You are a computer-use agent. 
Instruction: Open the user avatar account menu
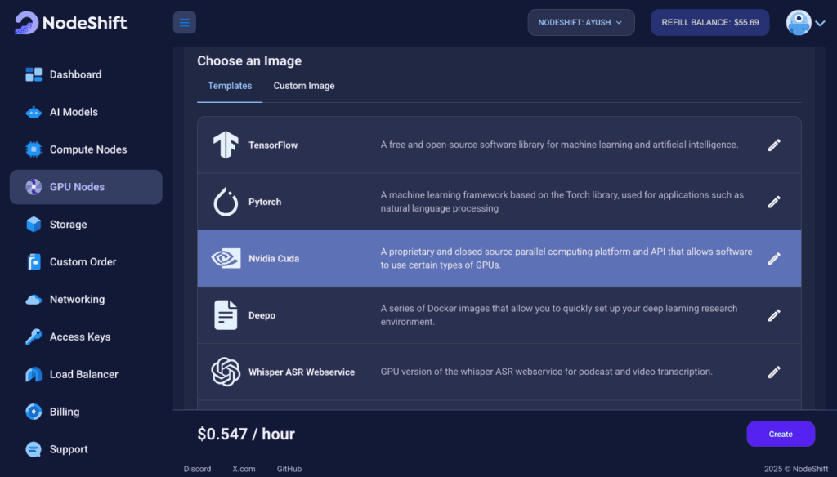[805, 23]
